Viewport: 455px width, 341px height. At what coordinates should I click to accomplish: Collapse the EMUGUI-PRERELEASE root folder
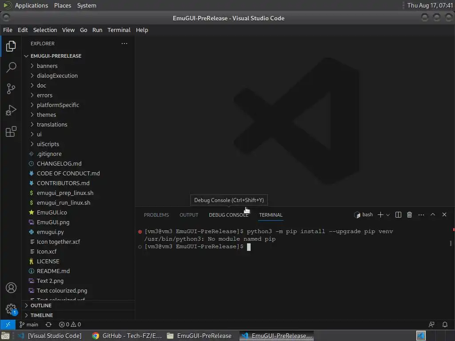pos(78,56)
